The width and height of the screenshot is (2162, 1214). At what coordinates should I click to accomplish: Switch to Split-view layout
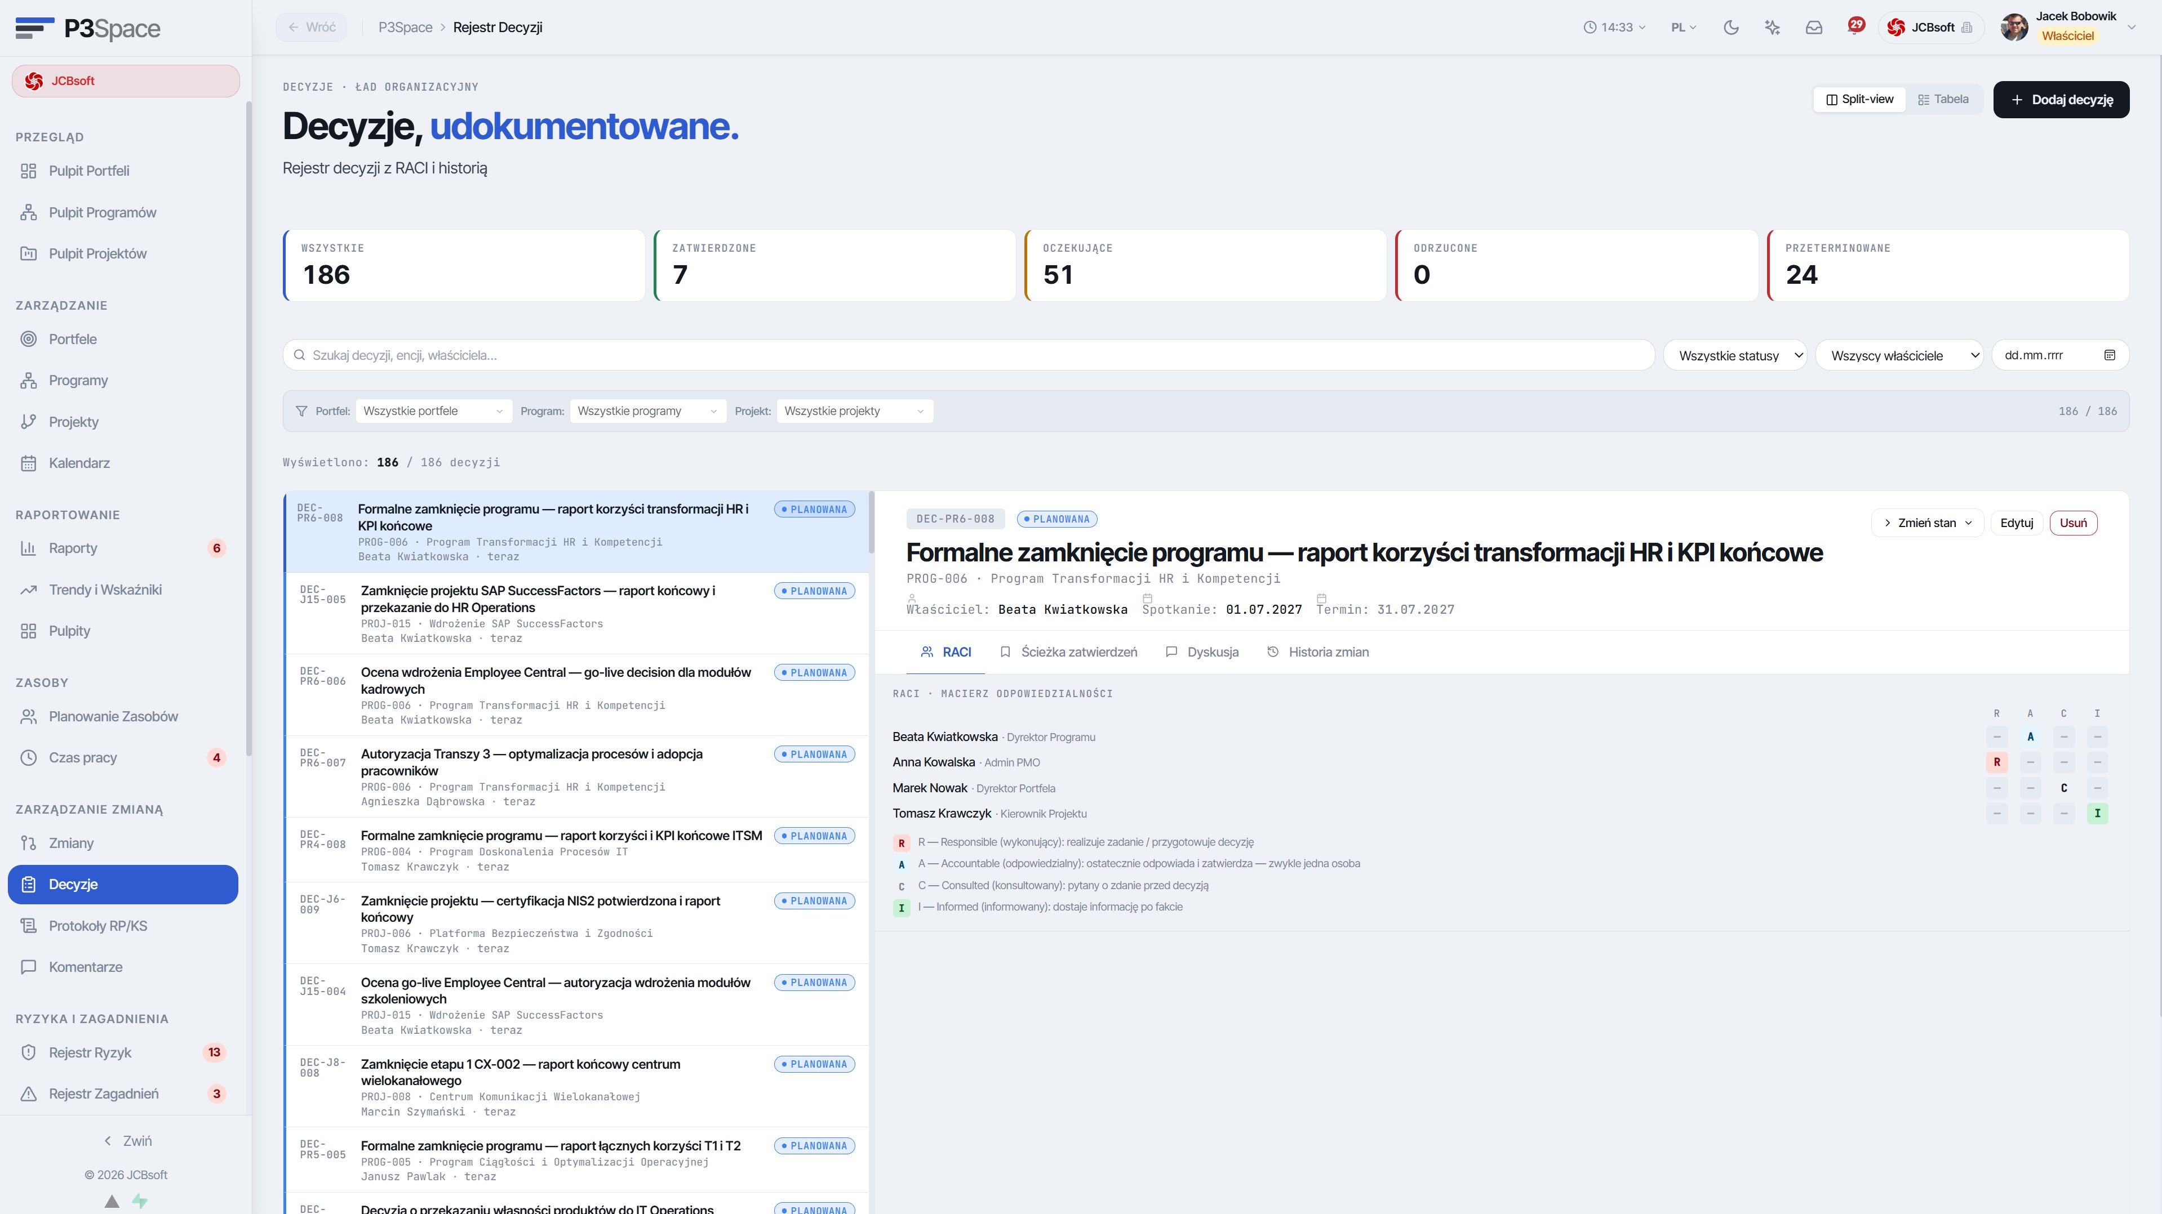pos(1860,99)
